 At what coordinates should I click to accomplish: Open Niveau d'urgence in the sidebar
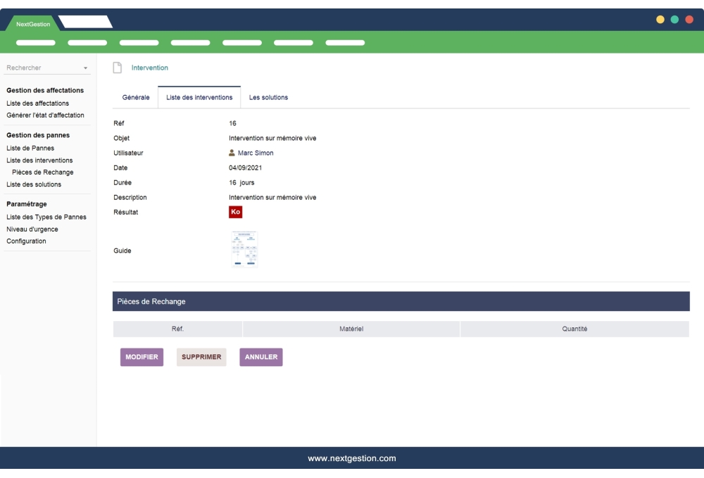tap(31, 229)
